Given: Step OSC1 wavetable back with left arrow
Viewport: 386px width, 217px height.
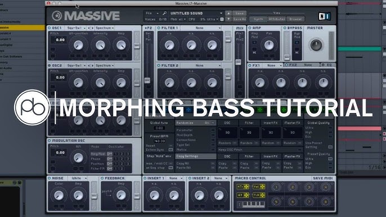Looking at the screenshot, I should [89, 28].
